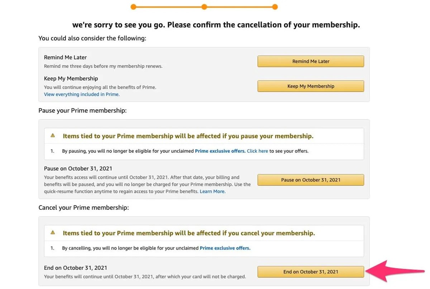The width and height of the screenshot is (430, 289).
Task: Select the middle orange progress dot
Action: [x=204, y=6]
